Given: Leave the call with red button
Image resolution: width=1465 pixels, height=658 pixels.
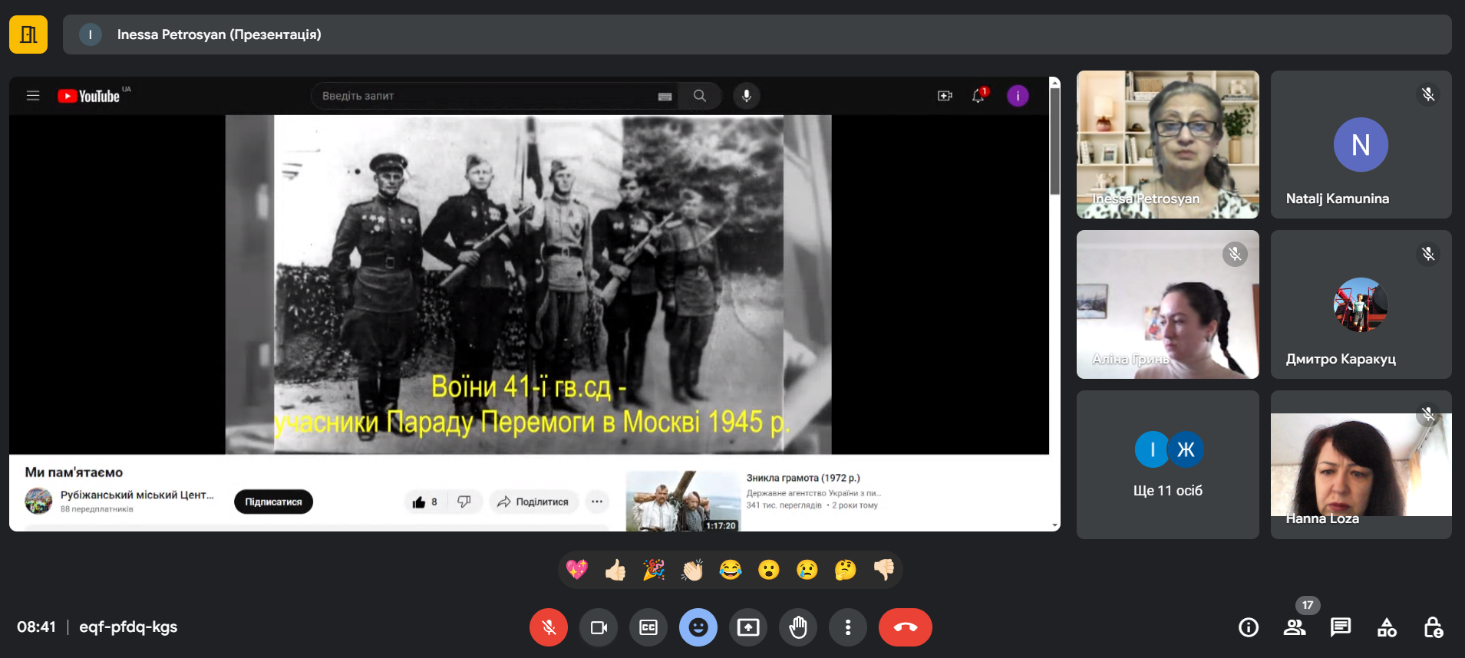Looking at the screenshot, I should click(906, 627).
